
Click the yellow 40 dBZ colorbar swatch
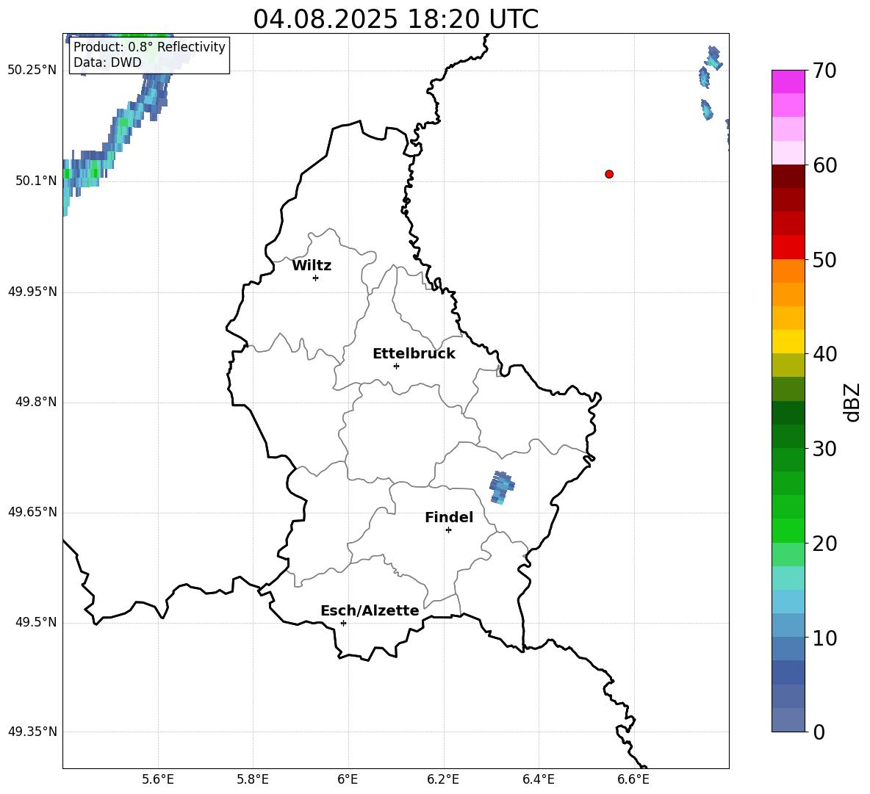(x=788, y=342)
